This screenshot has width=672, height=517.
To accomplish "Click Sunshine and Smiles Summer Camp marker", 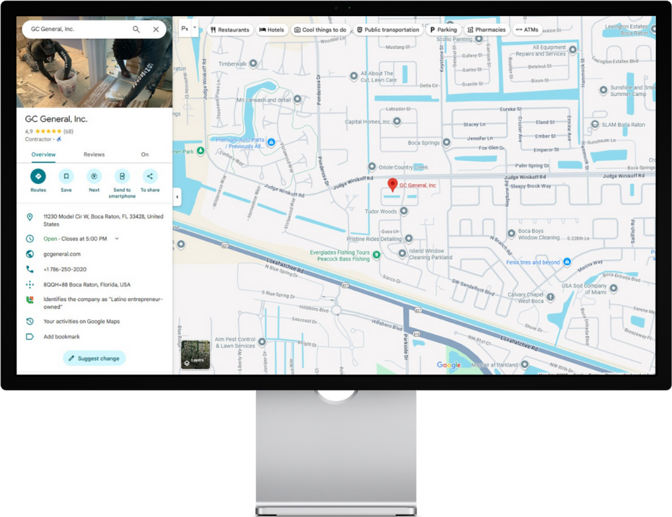I will tap(603, 90).
